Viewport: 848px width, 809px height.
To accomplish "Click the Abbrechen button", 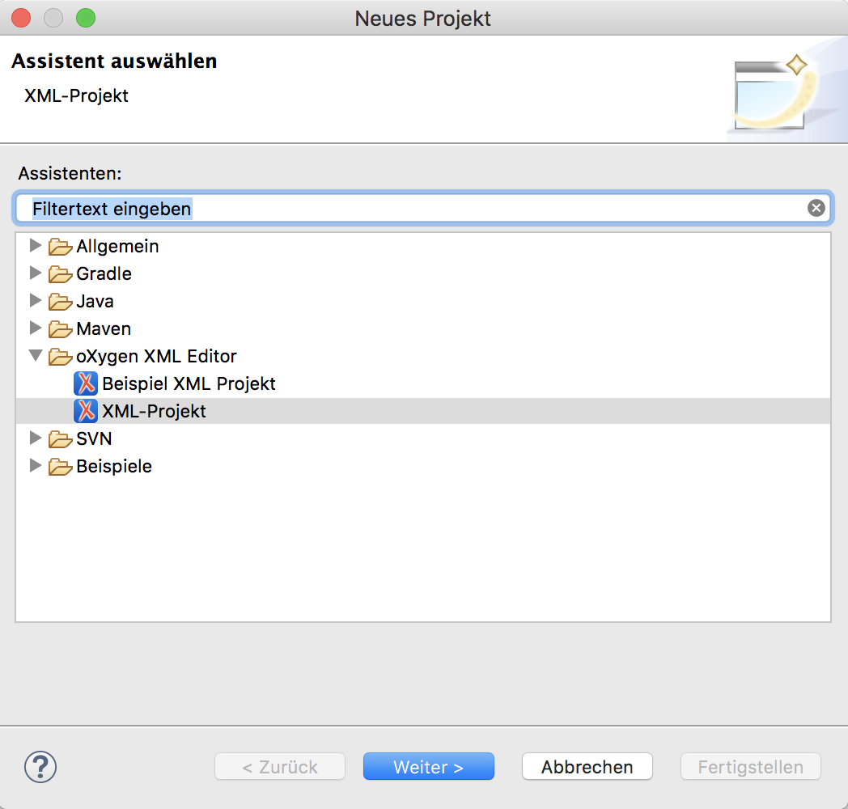I will [x=587, y=767].
